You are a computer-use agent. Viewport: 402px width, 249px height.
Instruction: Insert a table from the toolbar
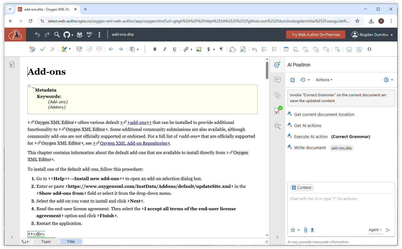tap(286, 49)
